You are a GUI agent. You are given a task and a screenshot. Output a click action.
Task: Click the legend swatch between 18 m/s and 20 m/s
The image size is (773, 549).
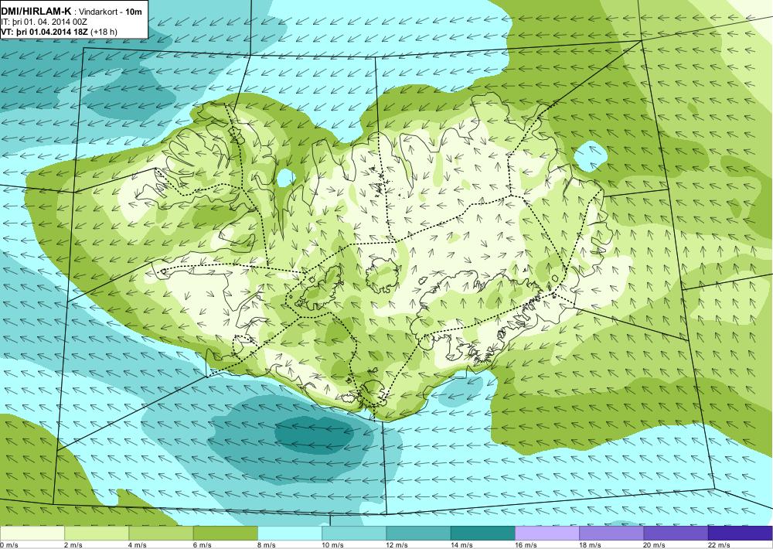click(x=611, y=534)
